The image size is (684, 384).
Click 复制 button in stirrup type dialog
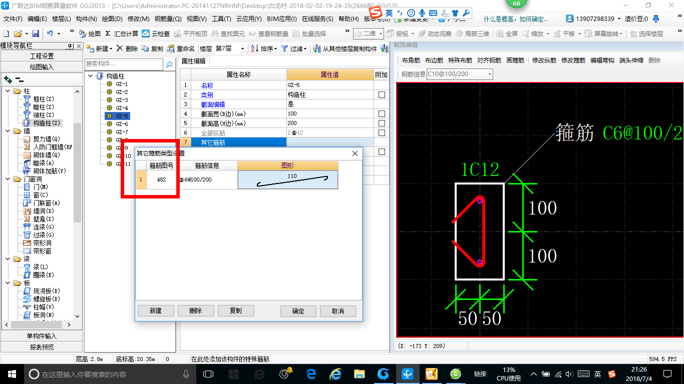(x=236, y=310)
